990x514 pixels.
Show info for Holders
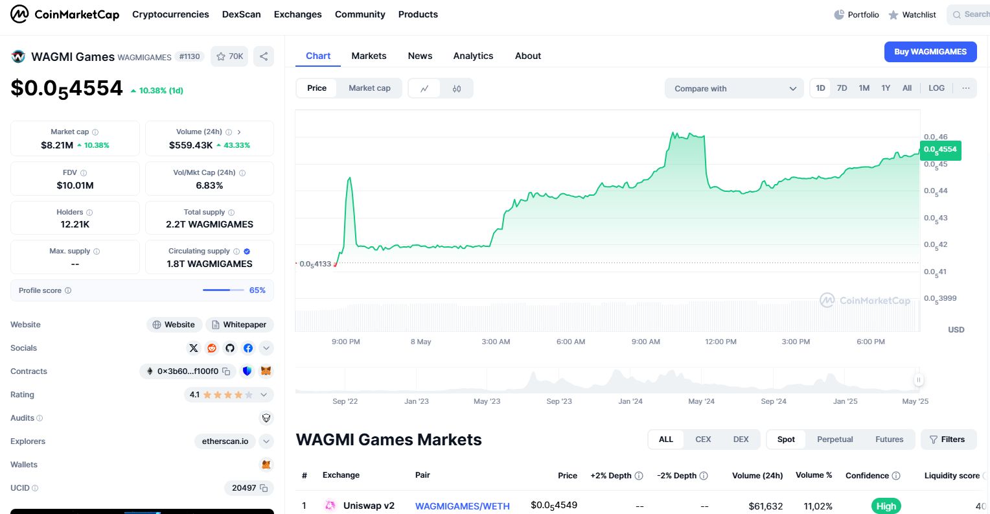point(89,212)
